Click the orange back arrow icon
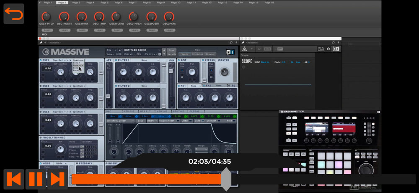 (13, 14)
